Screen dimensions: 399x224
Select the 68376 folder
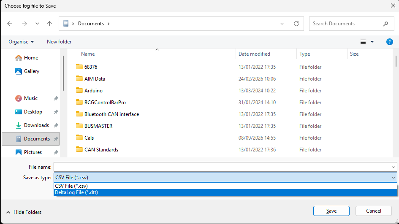(x=91, y=67)
